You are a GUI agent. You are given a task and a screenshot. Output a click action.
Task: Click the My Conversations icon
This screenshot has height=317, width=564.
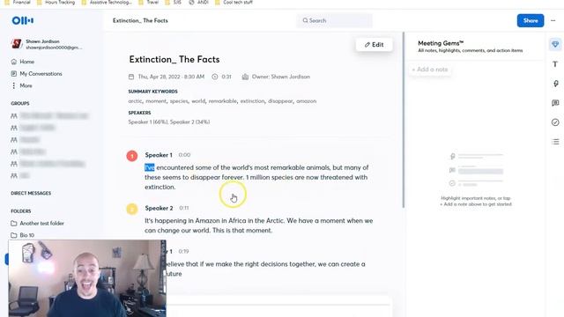click(x=14, y=74)
